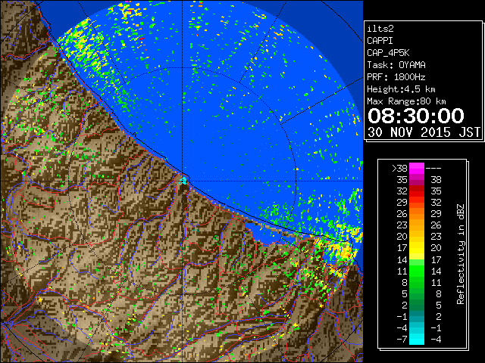This screenshot has height=363, width=485.
Task: Click the "Max Range:80 km" line
Action: 406,101
